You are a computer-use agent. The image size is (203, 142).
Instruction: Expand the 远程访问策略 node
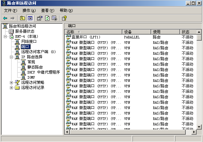tap(12, 83)
